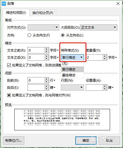Decrease the 文本之后(X) value with down arrow
Screen dimensions: 123x148
(47, 59)
